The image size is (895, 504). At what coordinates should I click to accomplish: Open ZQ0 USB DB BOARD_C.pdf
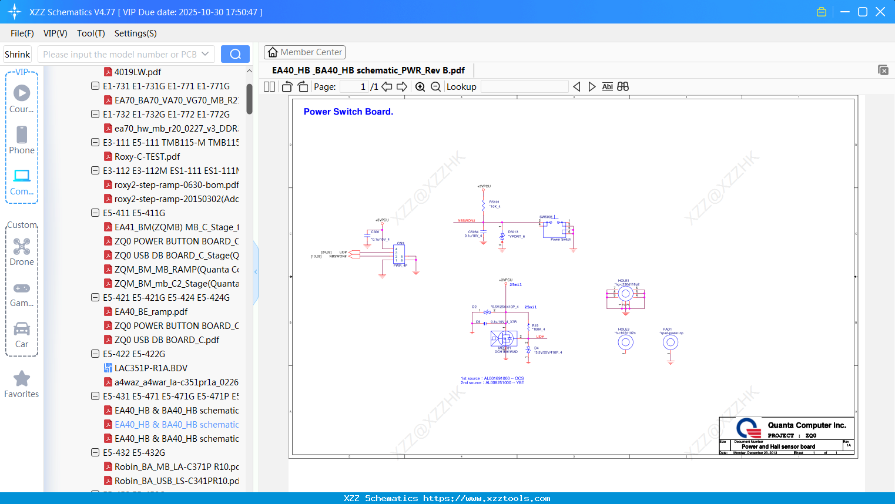point(167,340)
